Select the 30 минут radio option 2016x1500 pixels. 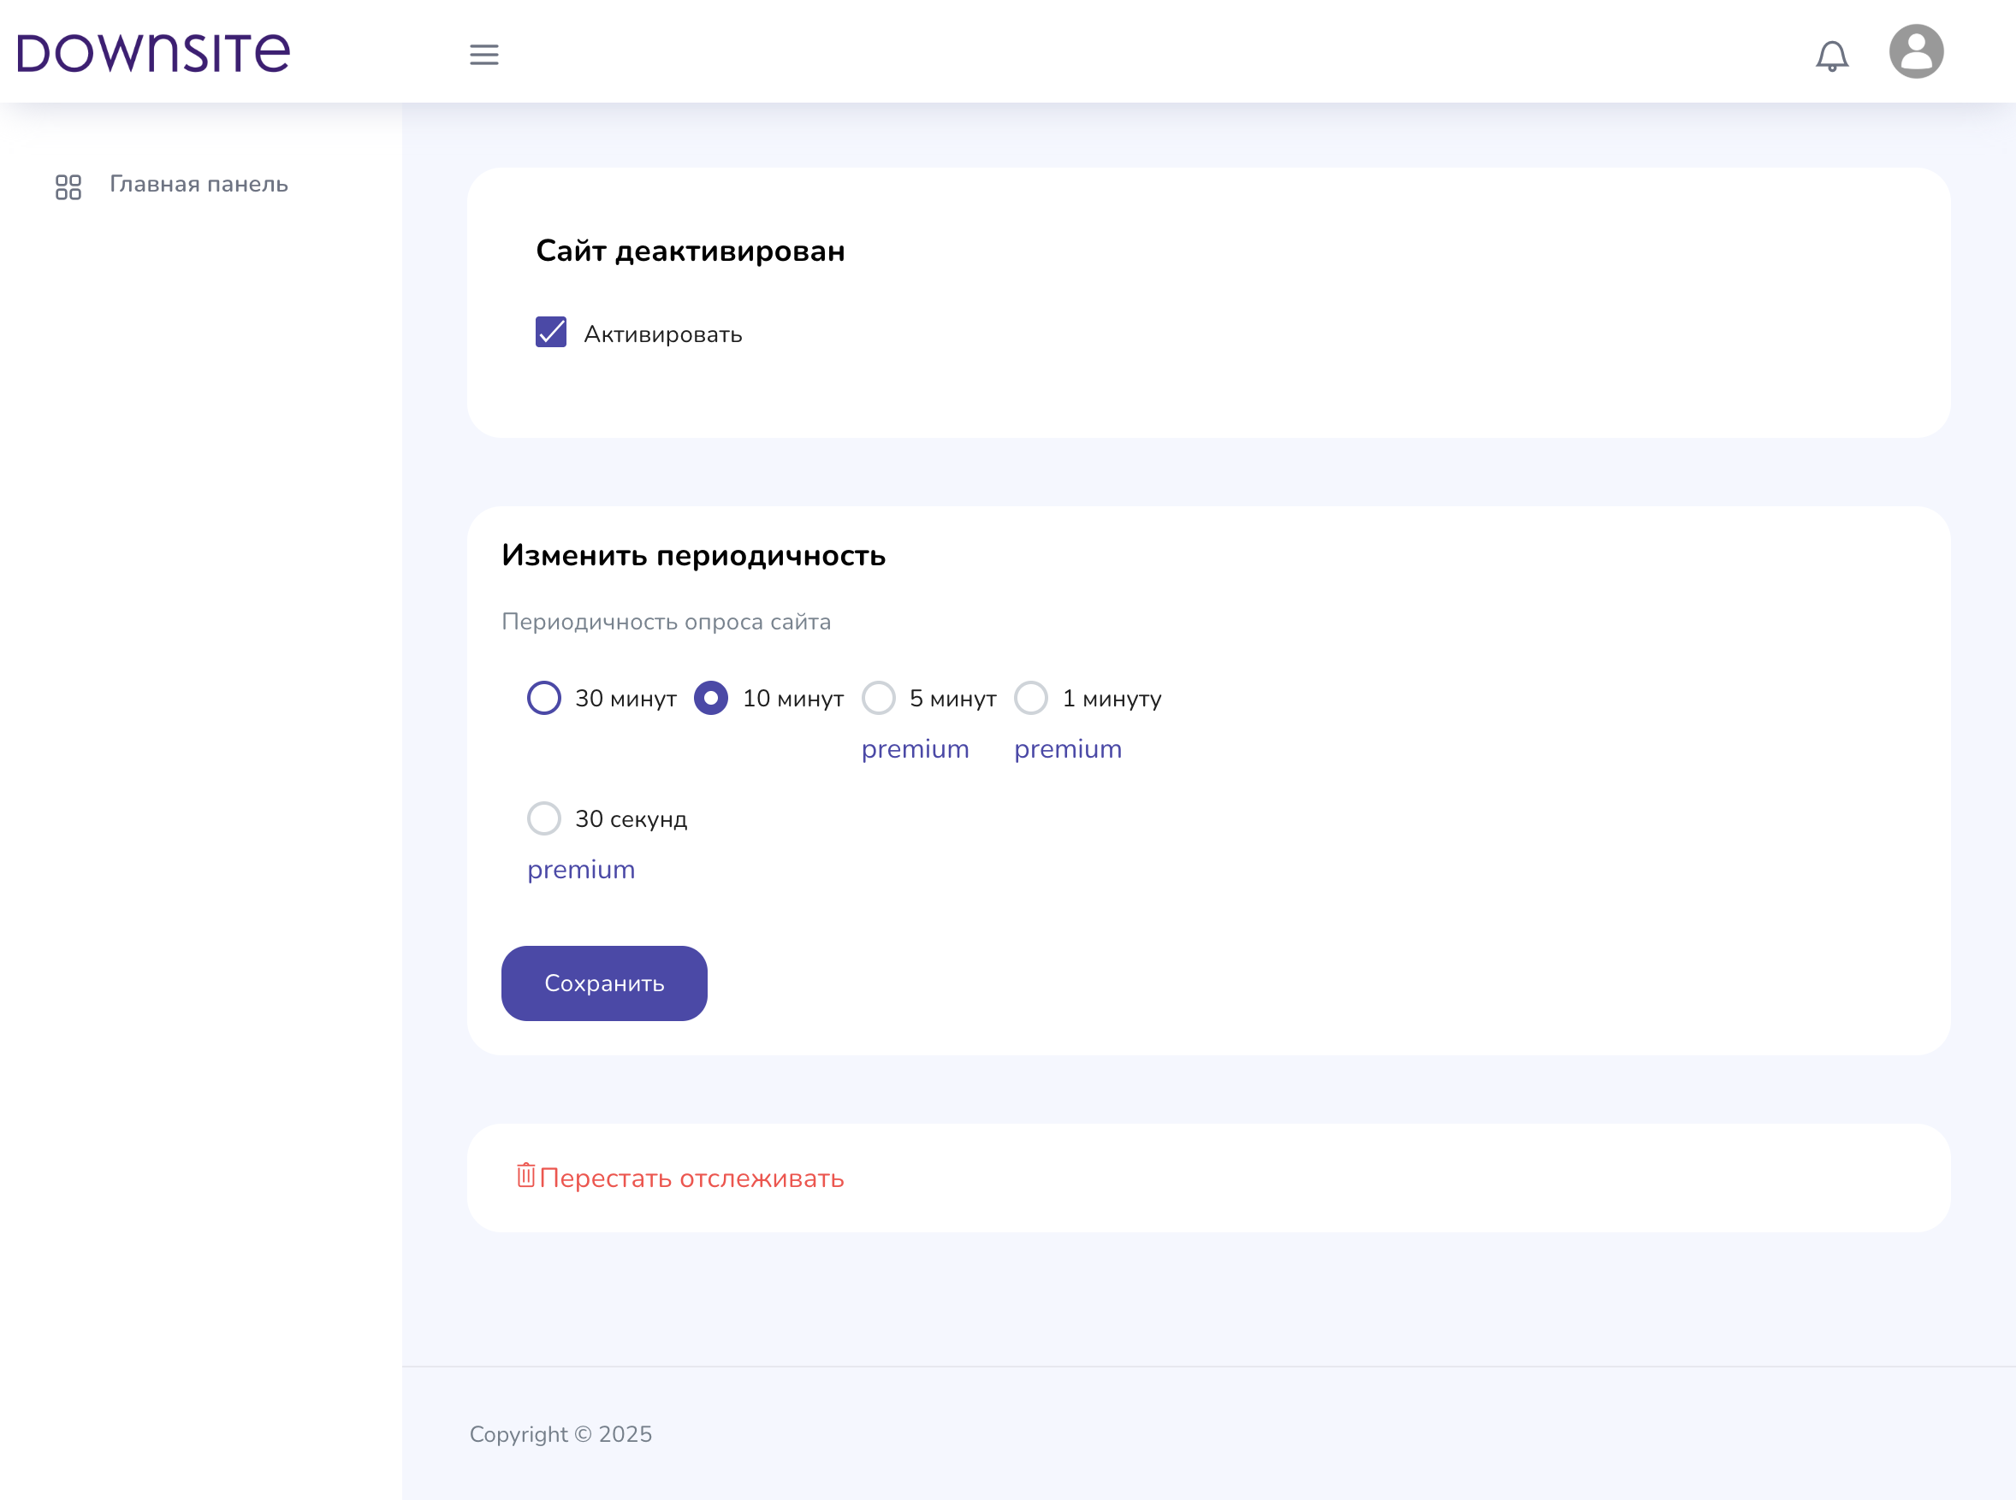click(544, 698)
